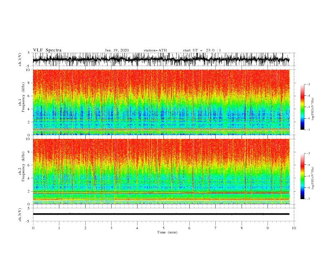Click the ch.1 spectrogram panel
The height and width of the screenshot is (256, 331).
click(161, 102)
